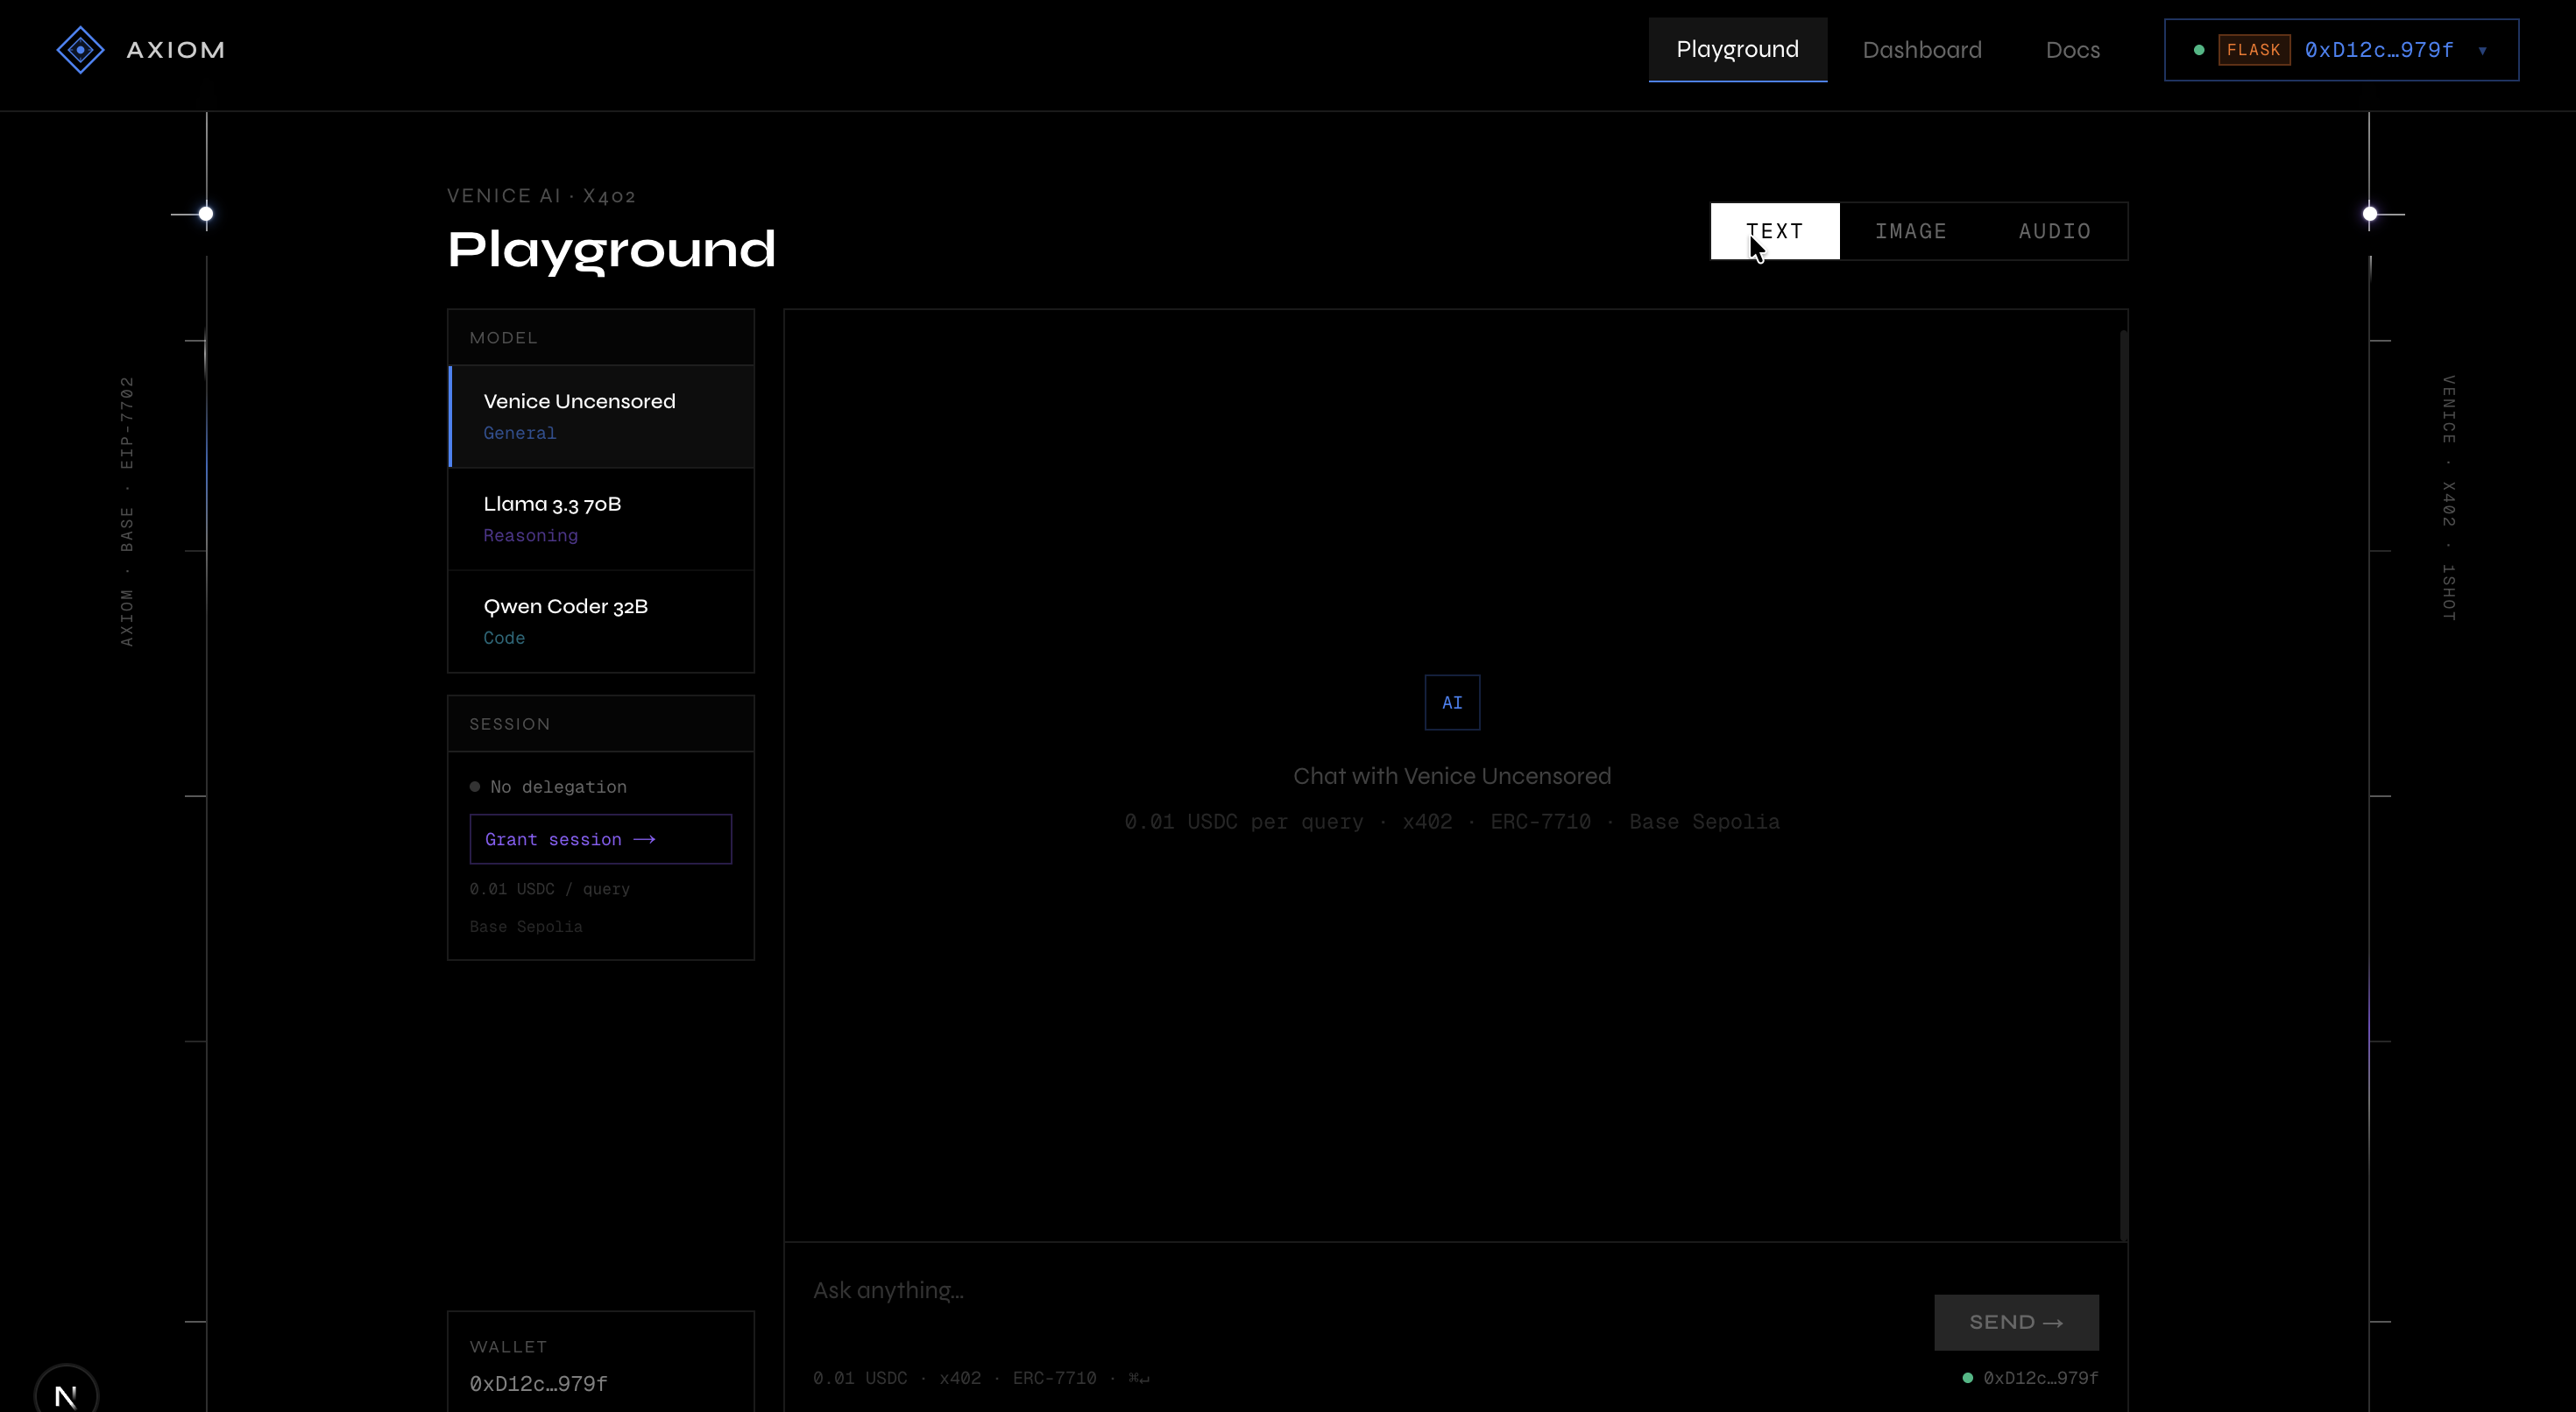Click the Playground page heading
The height and width of the screenshot is (1412, 2576).
tap(611, 249)
